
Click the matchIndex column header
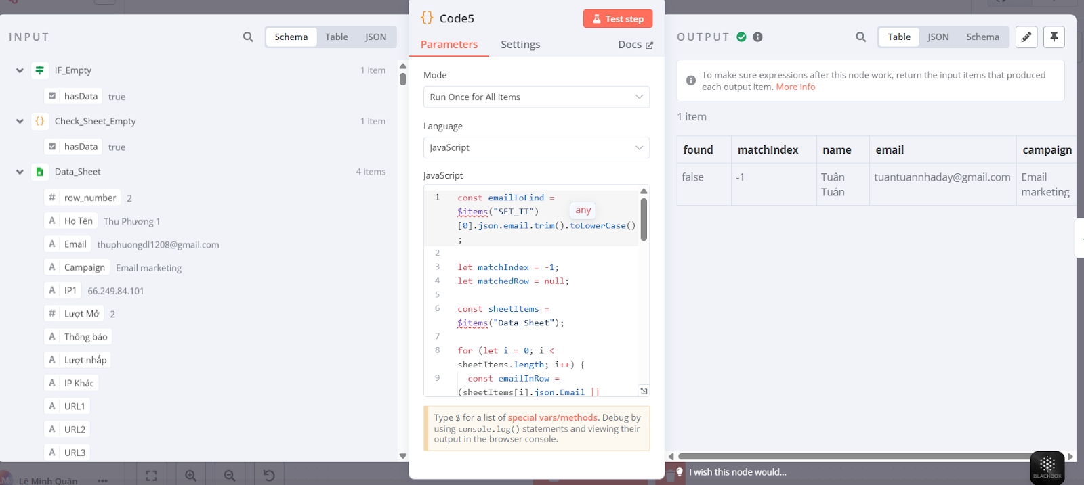774,149
